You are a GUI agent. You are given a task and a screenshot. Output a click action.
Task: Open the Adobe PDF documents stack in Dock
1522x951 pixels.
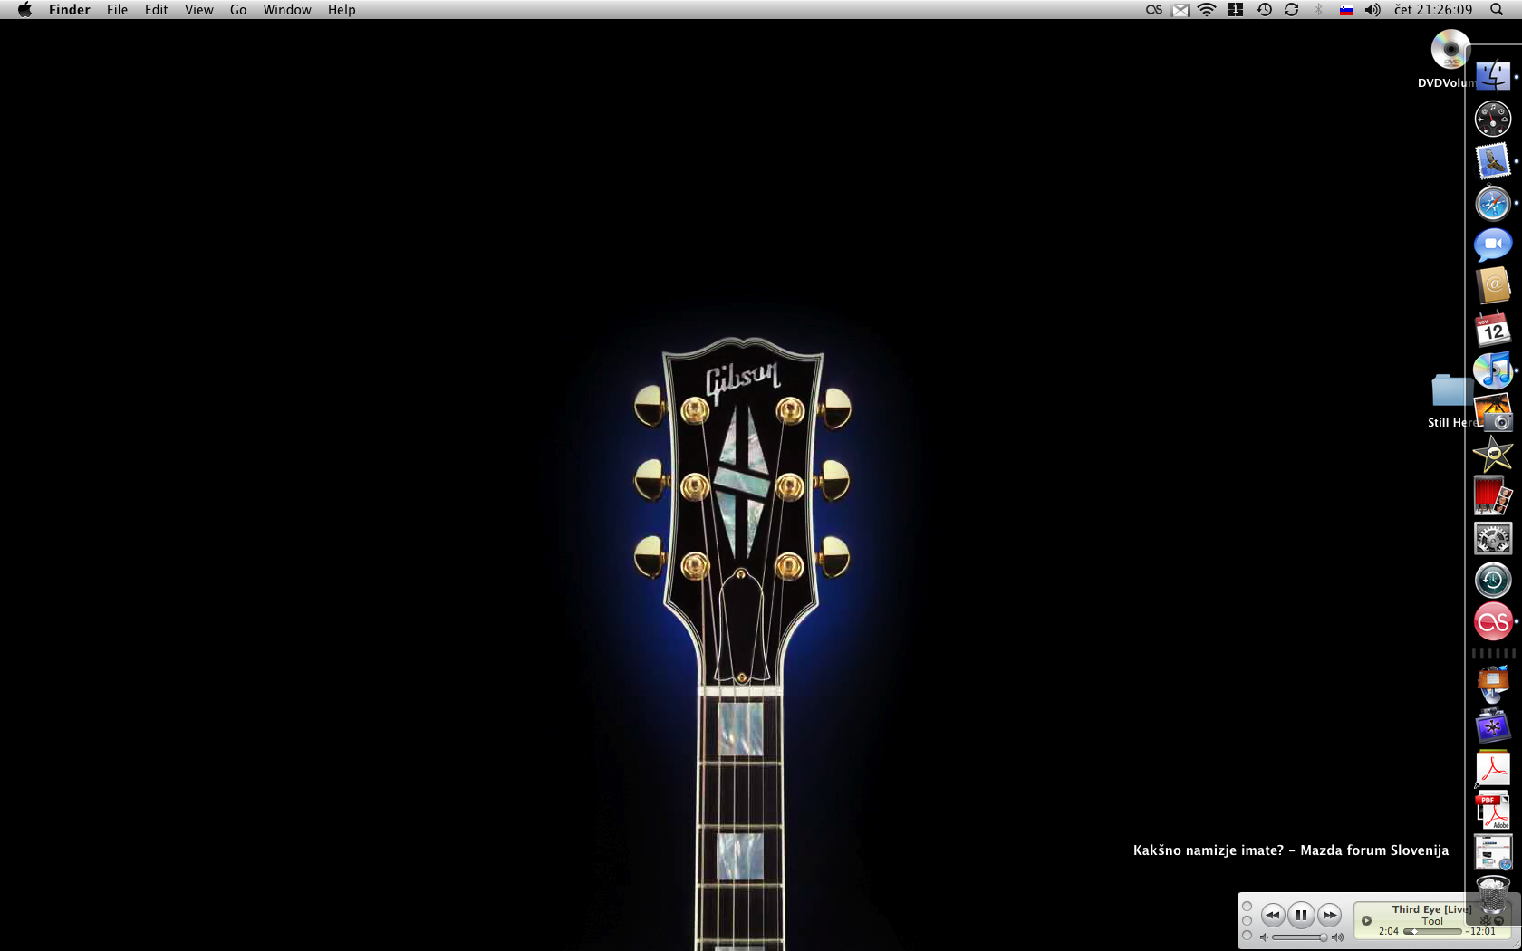point(1493,811)
